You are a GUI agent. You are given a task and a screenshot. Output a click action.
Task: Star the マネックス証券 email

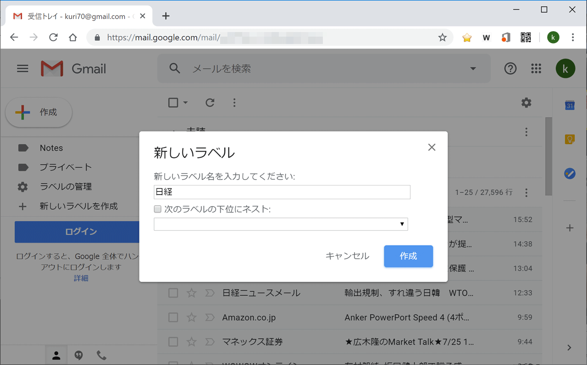click(x=192, y=342)
